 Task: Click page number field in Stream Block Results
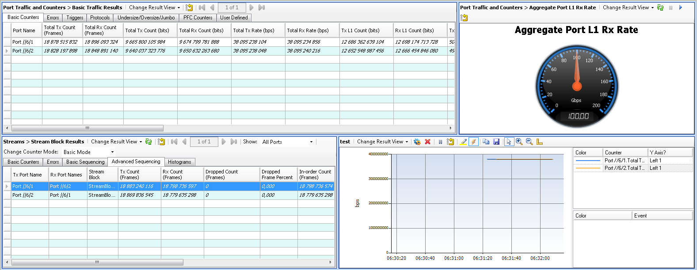204,142
